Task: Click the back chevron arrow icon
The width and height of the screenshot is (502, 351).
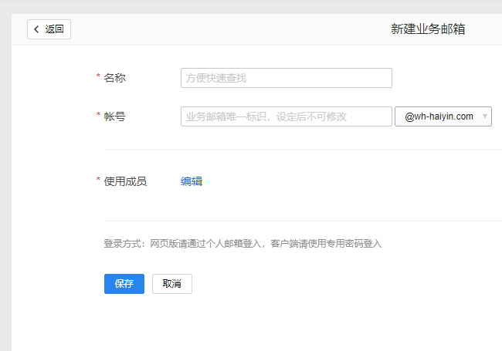Action: pos(36,29)
